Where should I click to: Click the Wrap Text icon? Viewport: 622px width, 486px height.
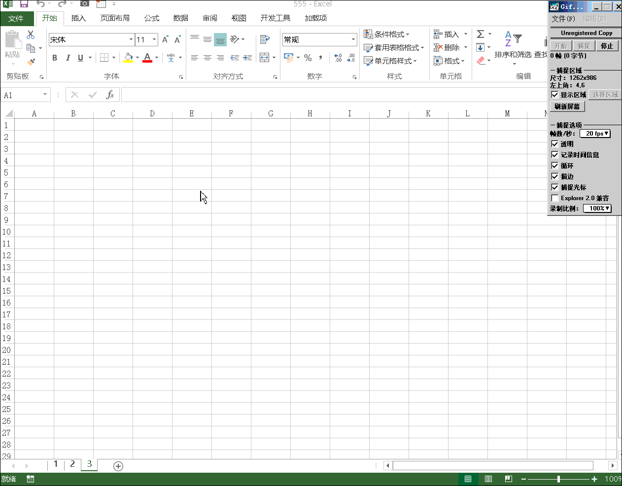[x=265, y=39]
